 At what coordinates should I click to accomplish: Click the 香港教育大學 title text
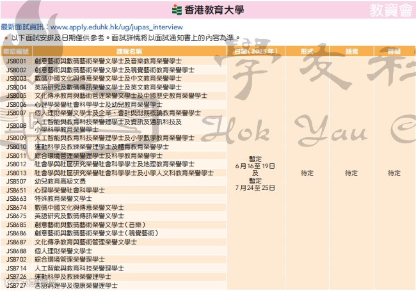[214, 10]
